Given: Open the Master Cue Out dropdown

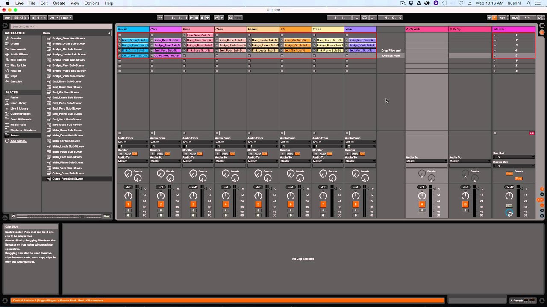Looking at the screenshot, I should pos(514,157).
